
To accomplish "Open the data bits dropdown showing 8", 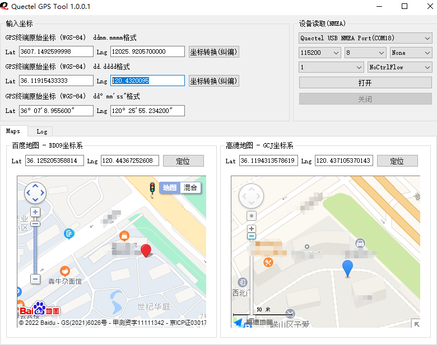I will click(365, 53).
